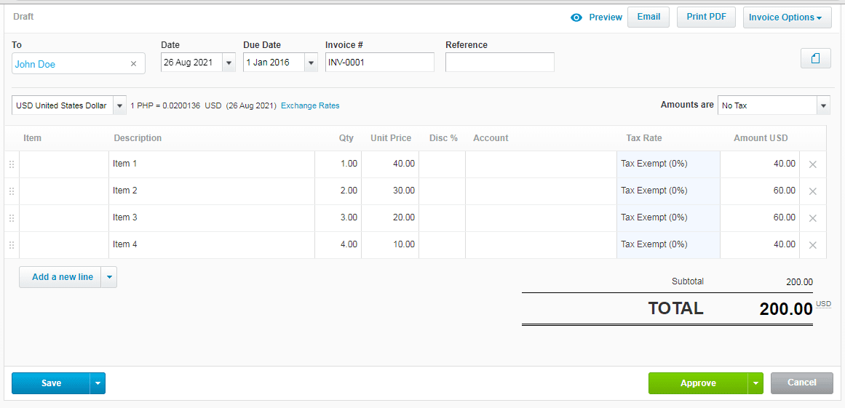Remove the Item 2 line with X
The width and height of the screenshot is (845, 408).
click(813, 191)
